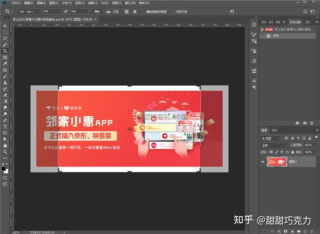The height and width of the screenshot is (234, 320).
Task: Select the History Brush tool
Action: 5,89
